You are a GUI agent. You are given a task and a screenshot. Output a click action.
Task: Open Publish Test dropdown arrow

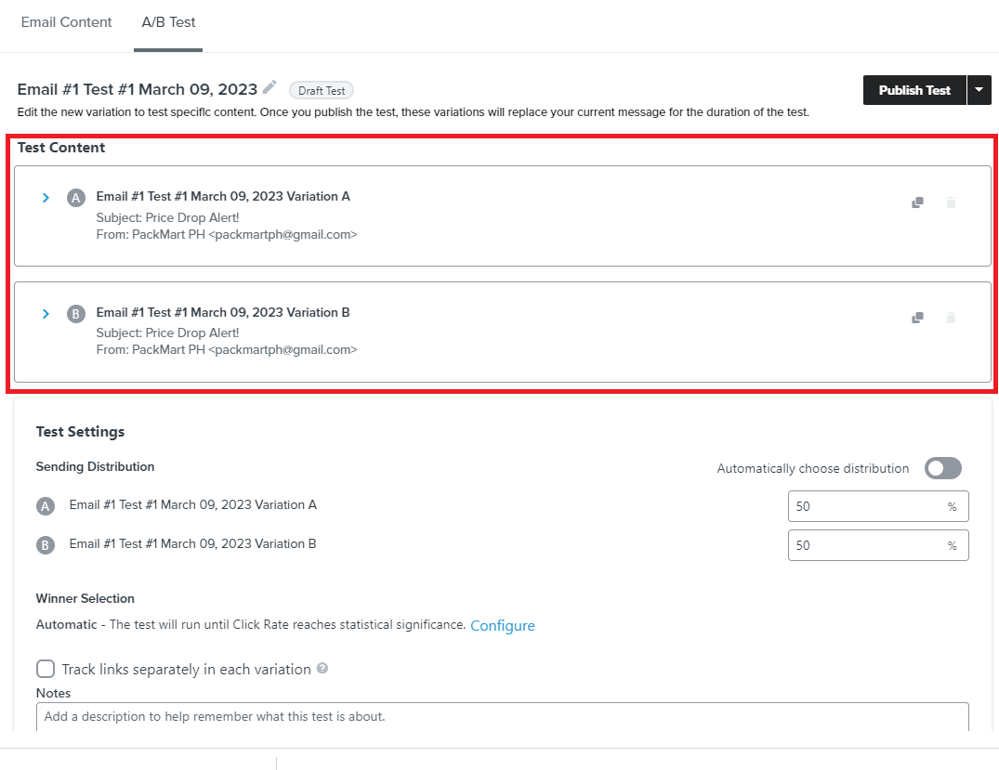tap(979, 90)
